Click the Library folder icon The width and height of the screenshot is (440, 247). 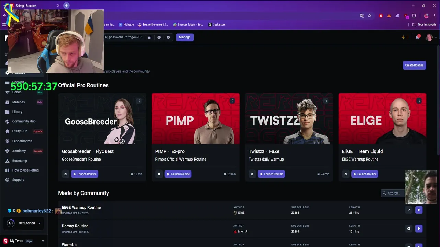click(x=7, y=112)
